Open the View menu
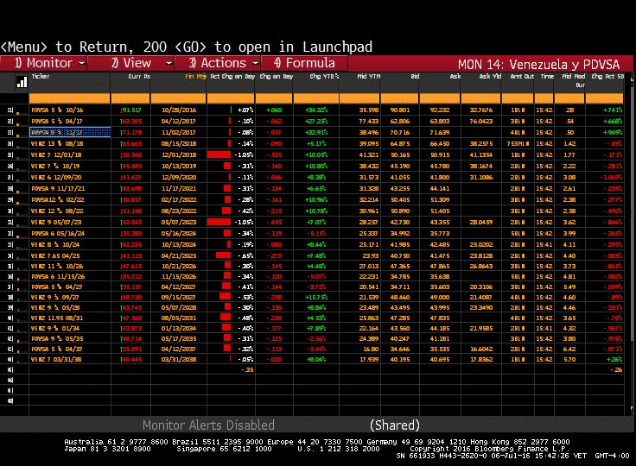The width and height of the screenshot is (636, 466). [x=130, y=63]
